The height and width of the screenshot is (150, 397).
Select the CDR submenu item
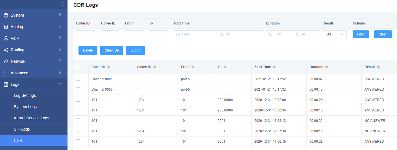coord(34,140)
